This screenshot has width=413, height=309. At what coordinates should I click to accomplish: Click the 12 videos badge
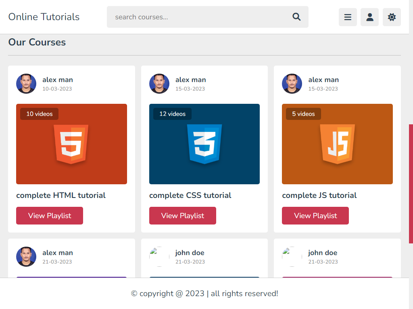tap(172, 114)
